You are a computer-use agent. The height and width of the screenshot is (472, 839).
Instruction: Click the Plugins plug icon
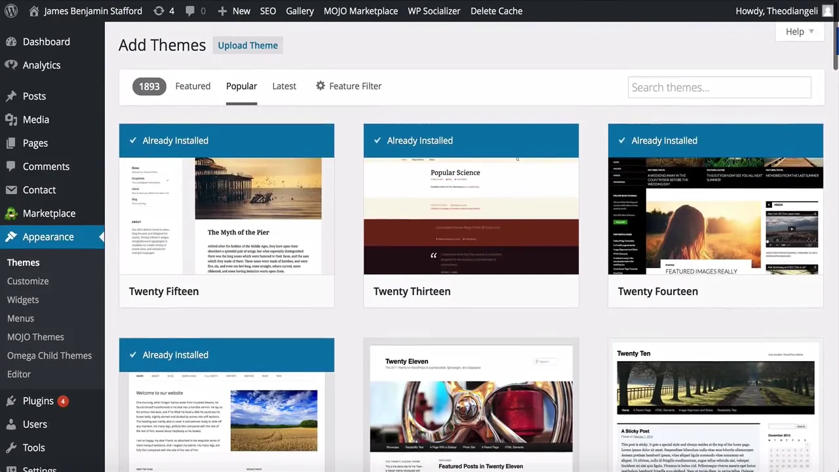click(11, 401)
